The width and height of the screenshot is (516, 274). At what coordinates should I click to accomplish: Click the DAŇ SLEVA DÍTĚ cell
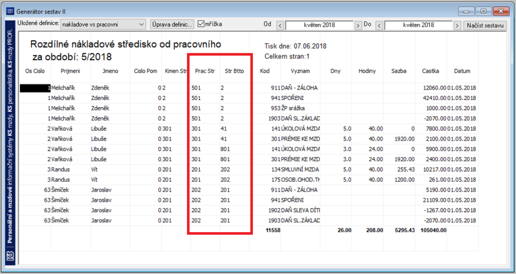tap(301, 210)
